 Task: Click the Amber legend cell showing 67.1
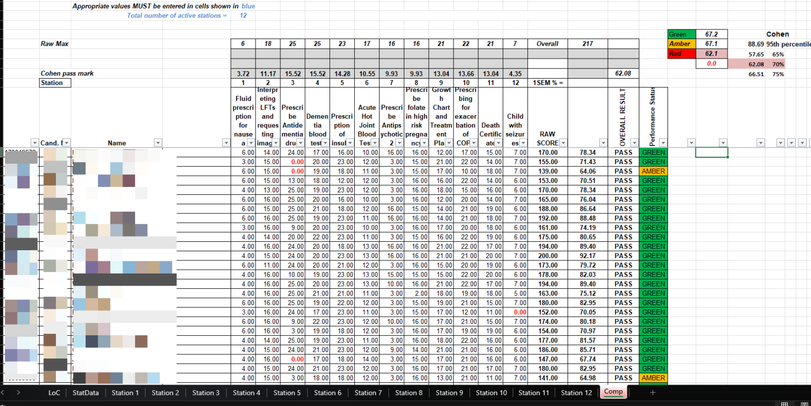click(x=711, y=43)
